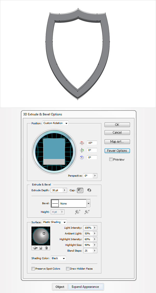Click Y rotation angle field
156x293 pixels.
coord(92,150)
